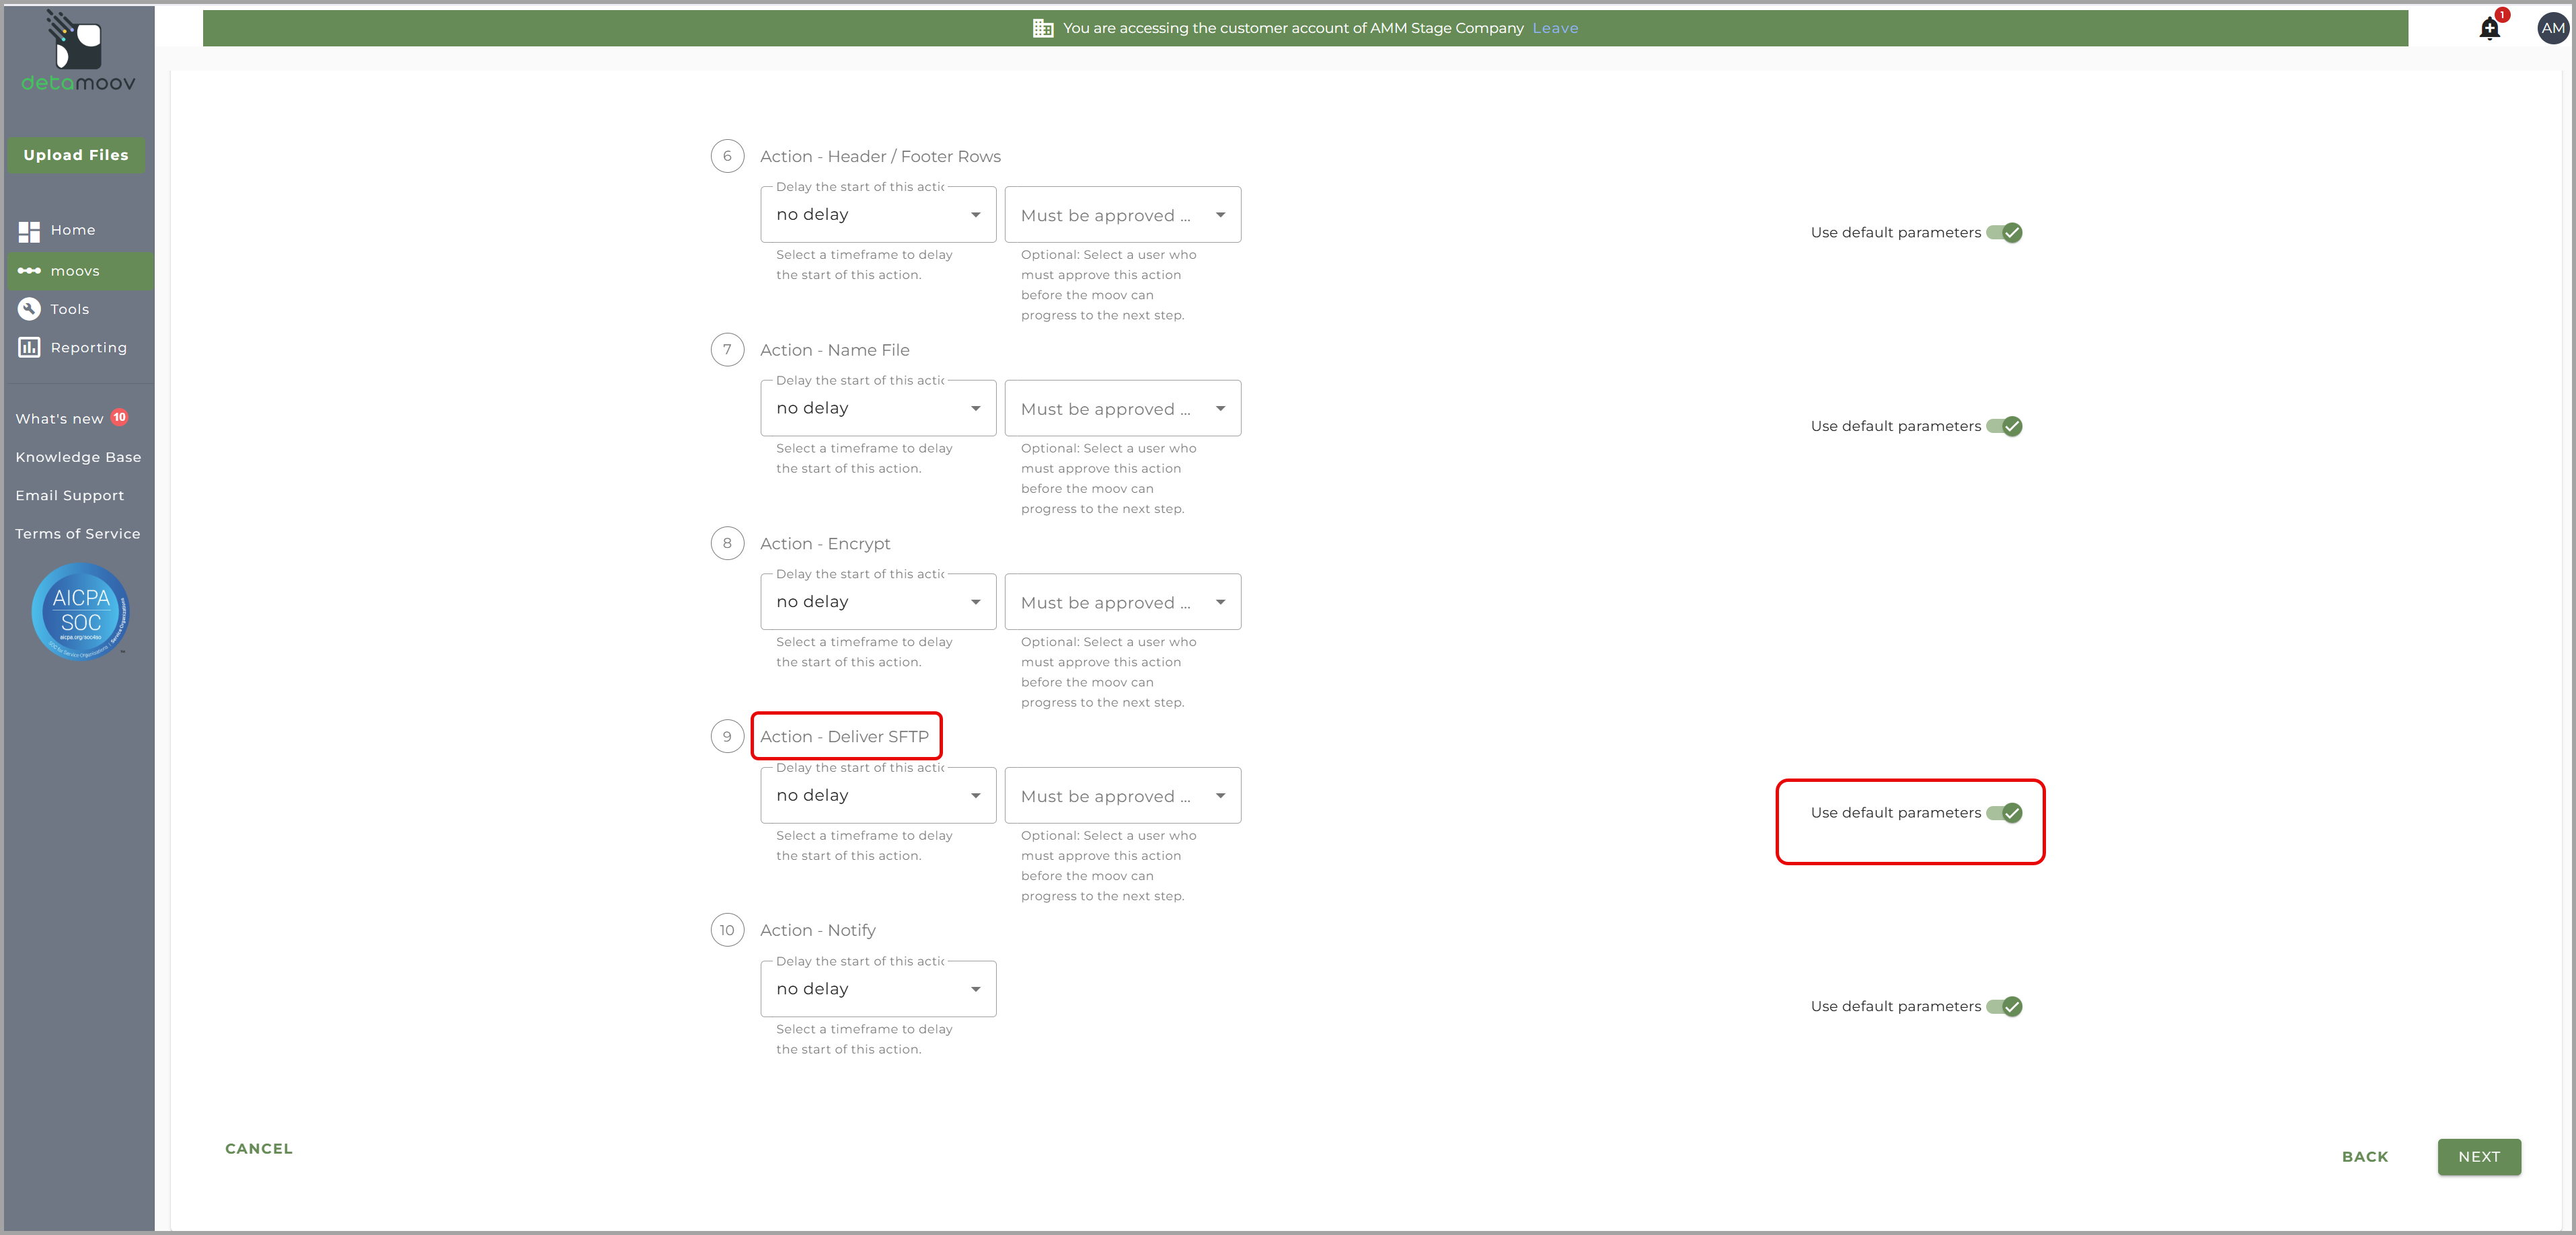Open delay dropdown for Name File action
Viewport: 2576px width, 1235px height.
[877, 409]
